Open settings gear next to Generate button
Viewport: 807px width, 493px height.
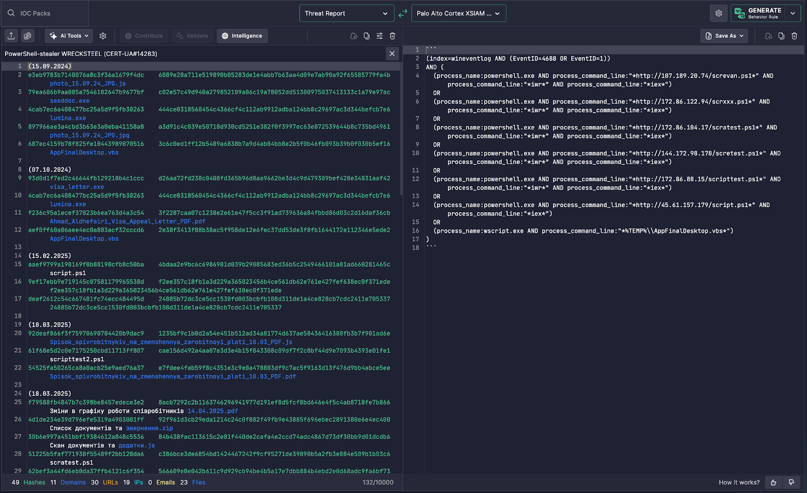(x=719, y=14)
